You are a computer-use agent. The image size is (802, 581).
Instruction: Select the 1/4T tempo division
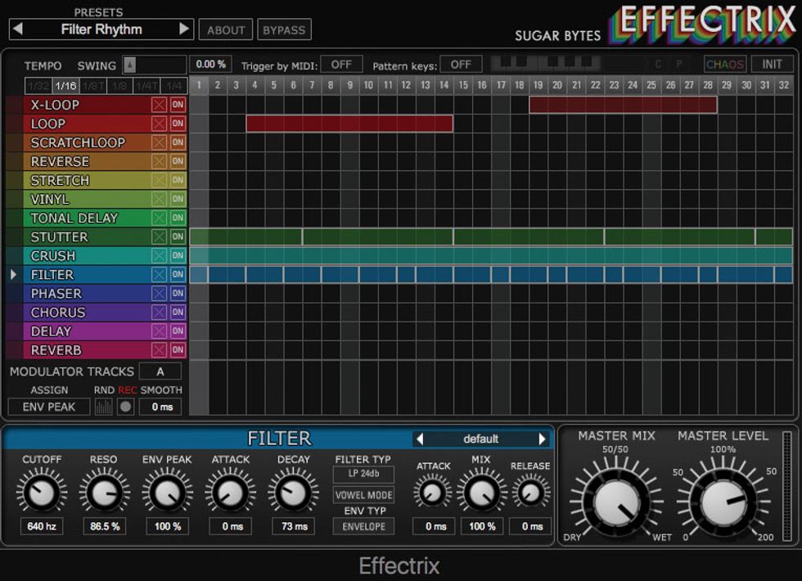[x=146, y=86]
